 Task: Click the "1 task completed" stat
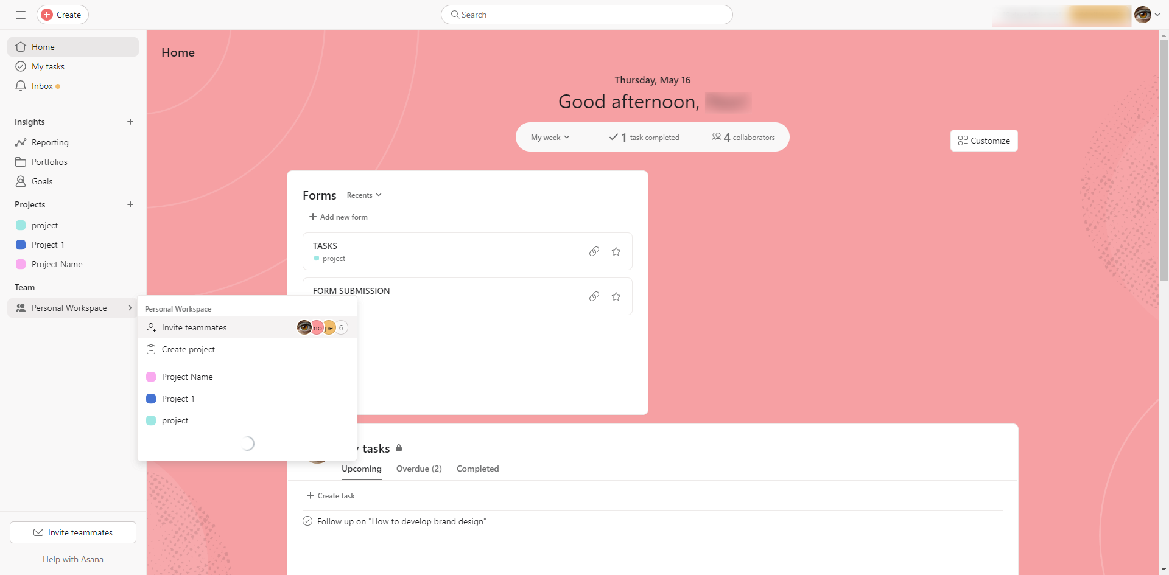[x=644, y=138]
